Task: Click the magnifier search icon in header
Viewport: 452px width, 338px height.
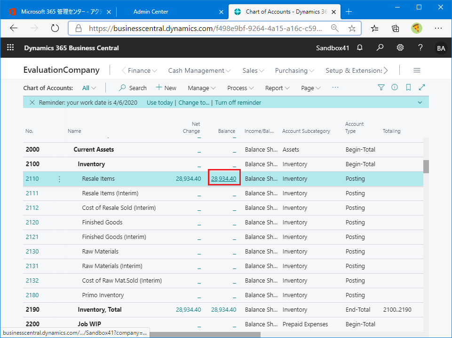Action: click(x=380, y=47)
